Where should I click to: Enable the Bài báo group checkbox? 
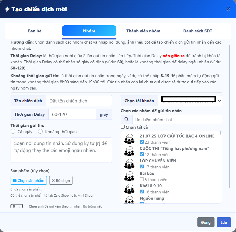click(x=142, y=179)
